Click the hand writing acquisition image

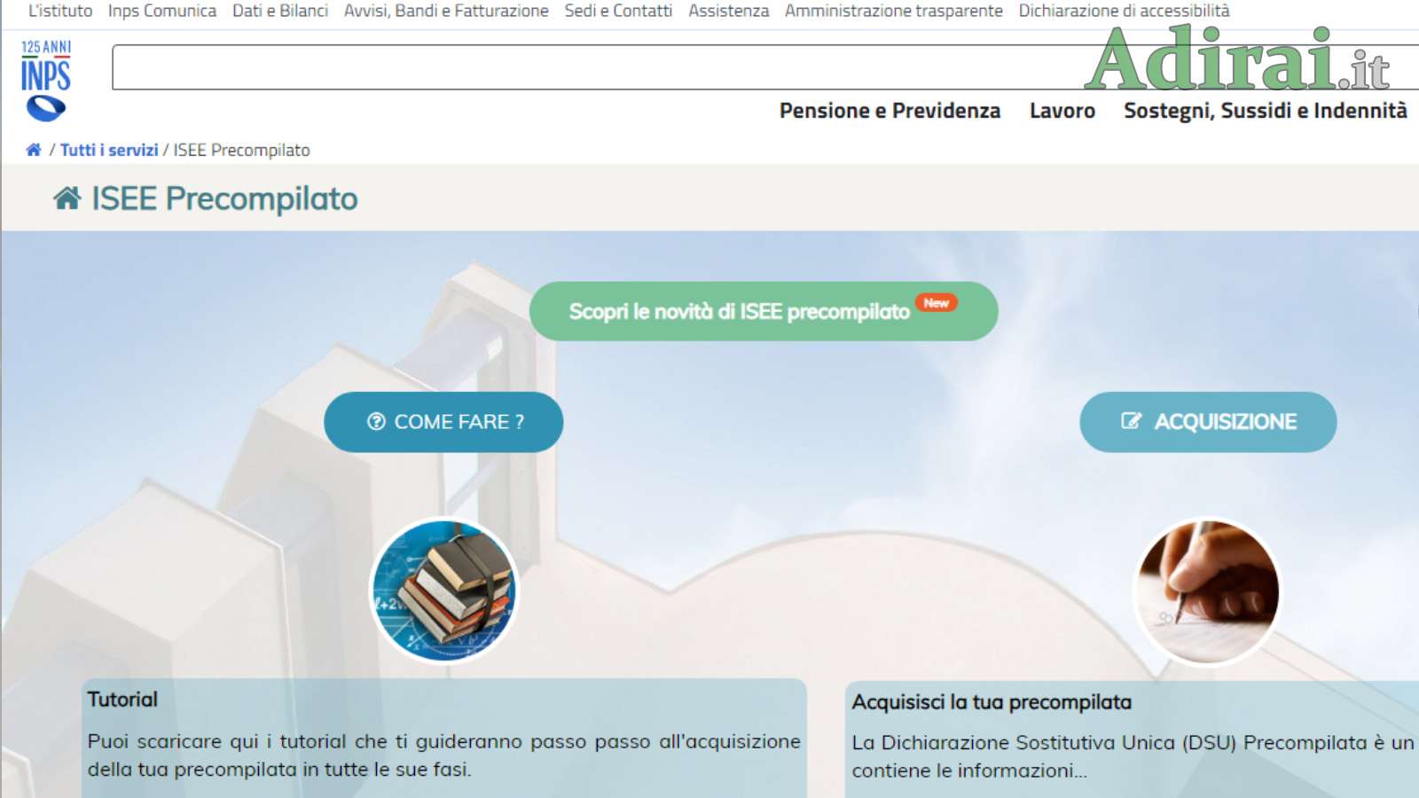1208,592
